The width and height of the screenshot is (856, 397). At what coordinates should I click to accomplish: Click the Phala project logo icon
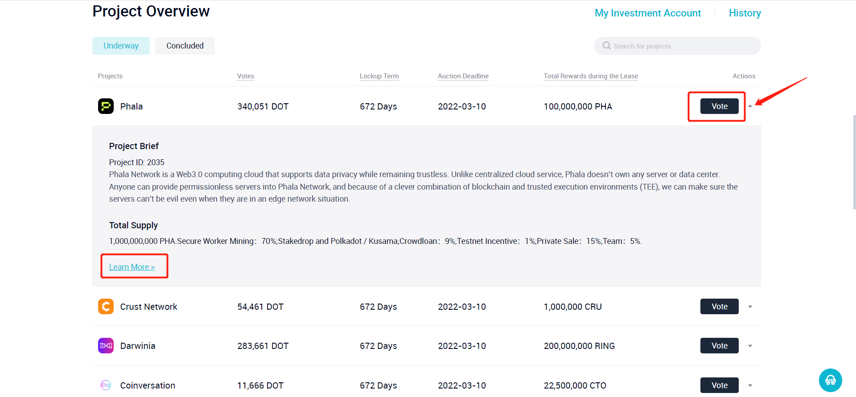pos(106,106)
